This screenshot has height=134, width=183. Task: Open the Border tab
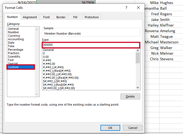61,17
